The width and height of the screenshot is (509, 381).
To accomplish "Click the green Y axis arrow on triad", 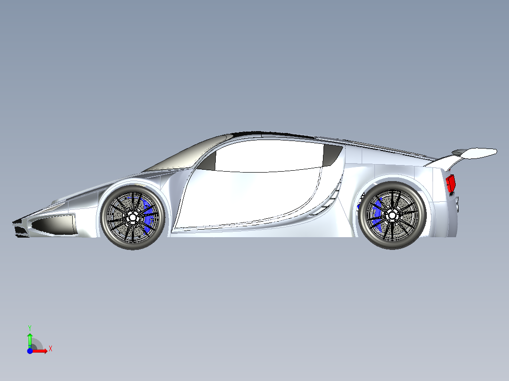I will click(x=30, y=339).
